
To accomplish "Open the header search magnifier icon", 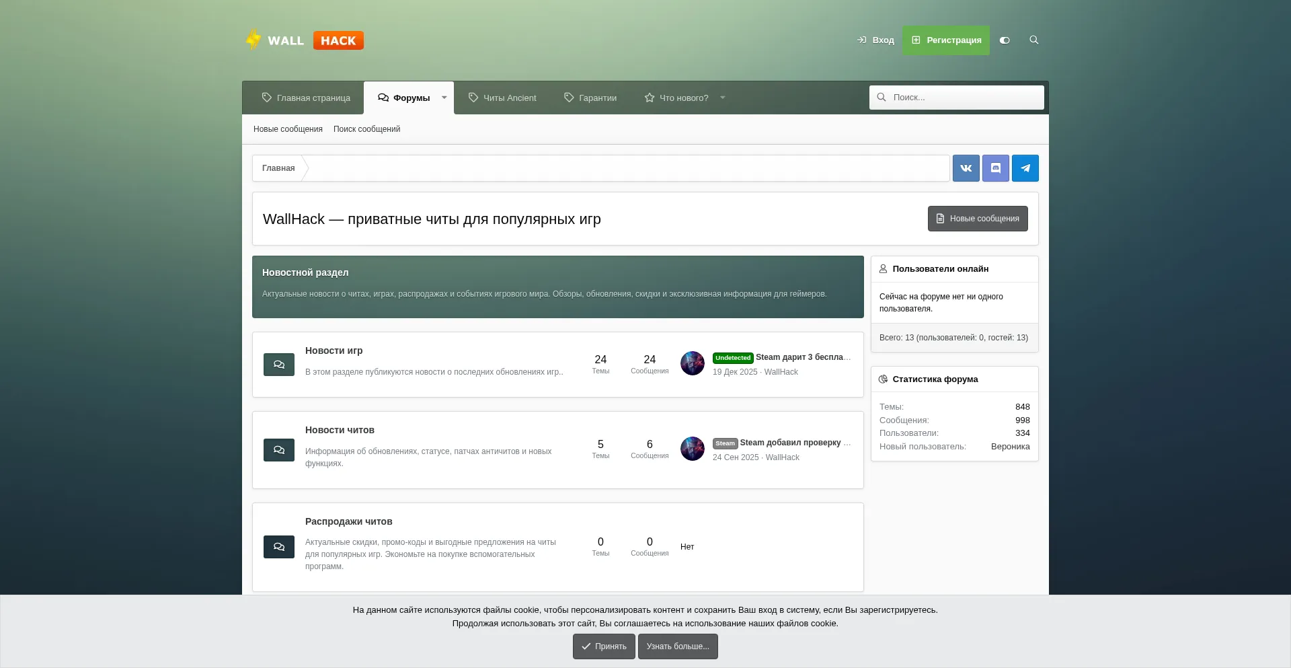I will coord(1034,40).
